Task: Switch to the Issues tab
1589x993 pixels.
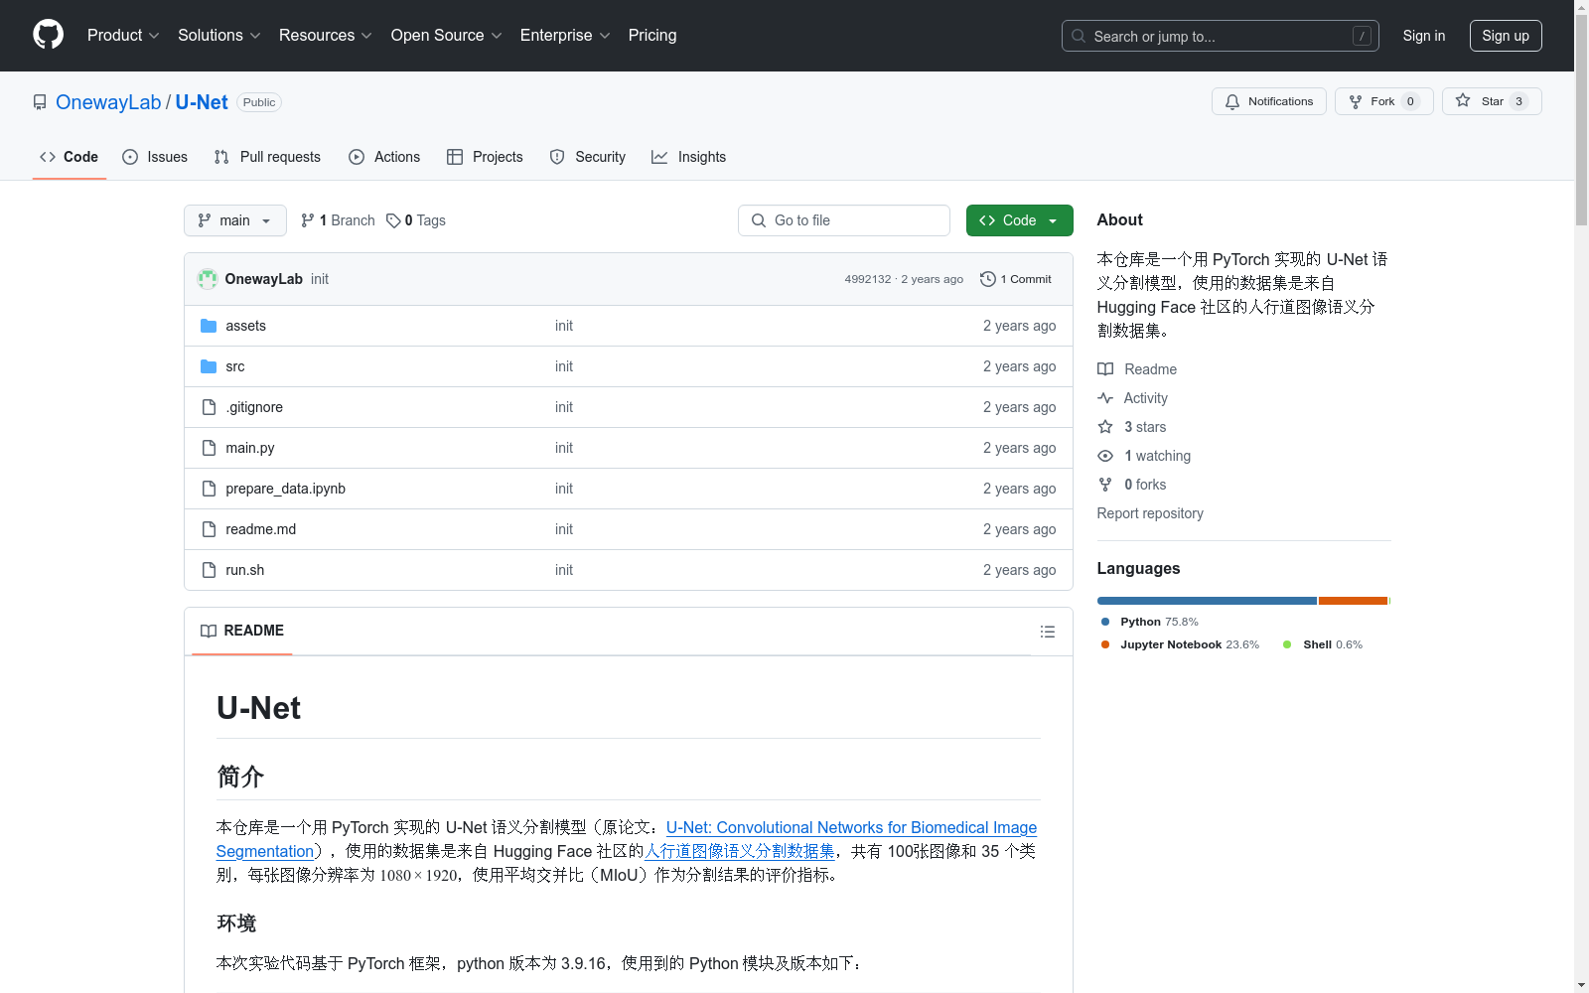Action: 155,157
